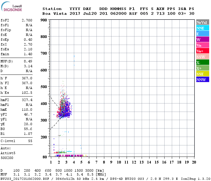The width and height of the screenshot is (211, 181).
Task: Click the fxI value 2.70
Action: coord(28,44)
